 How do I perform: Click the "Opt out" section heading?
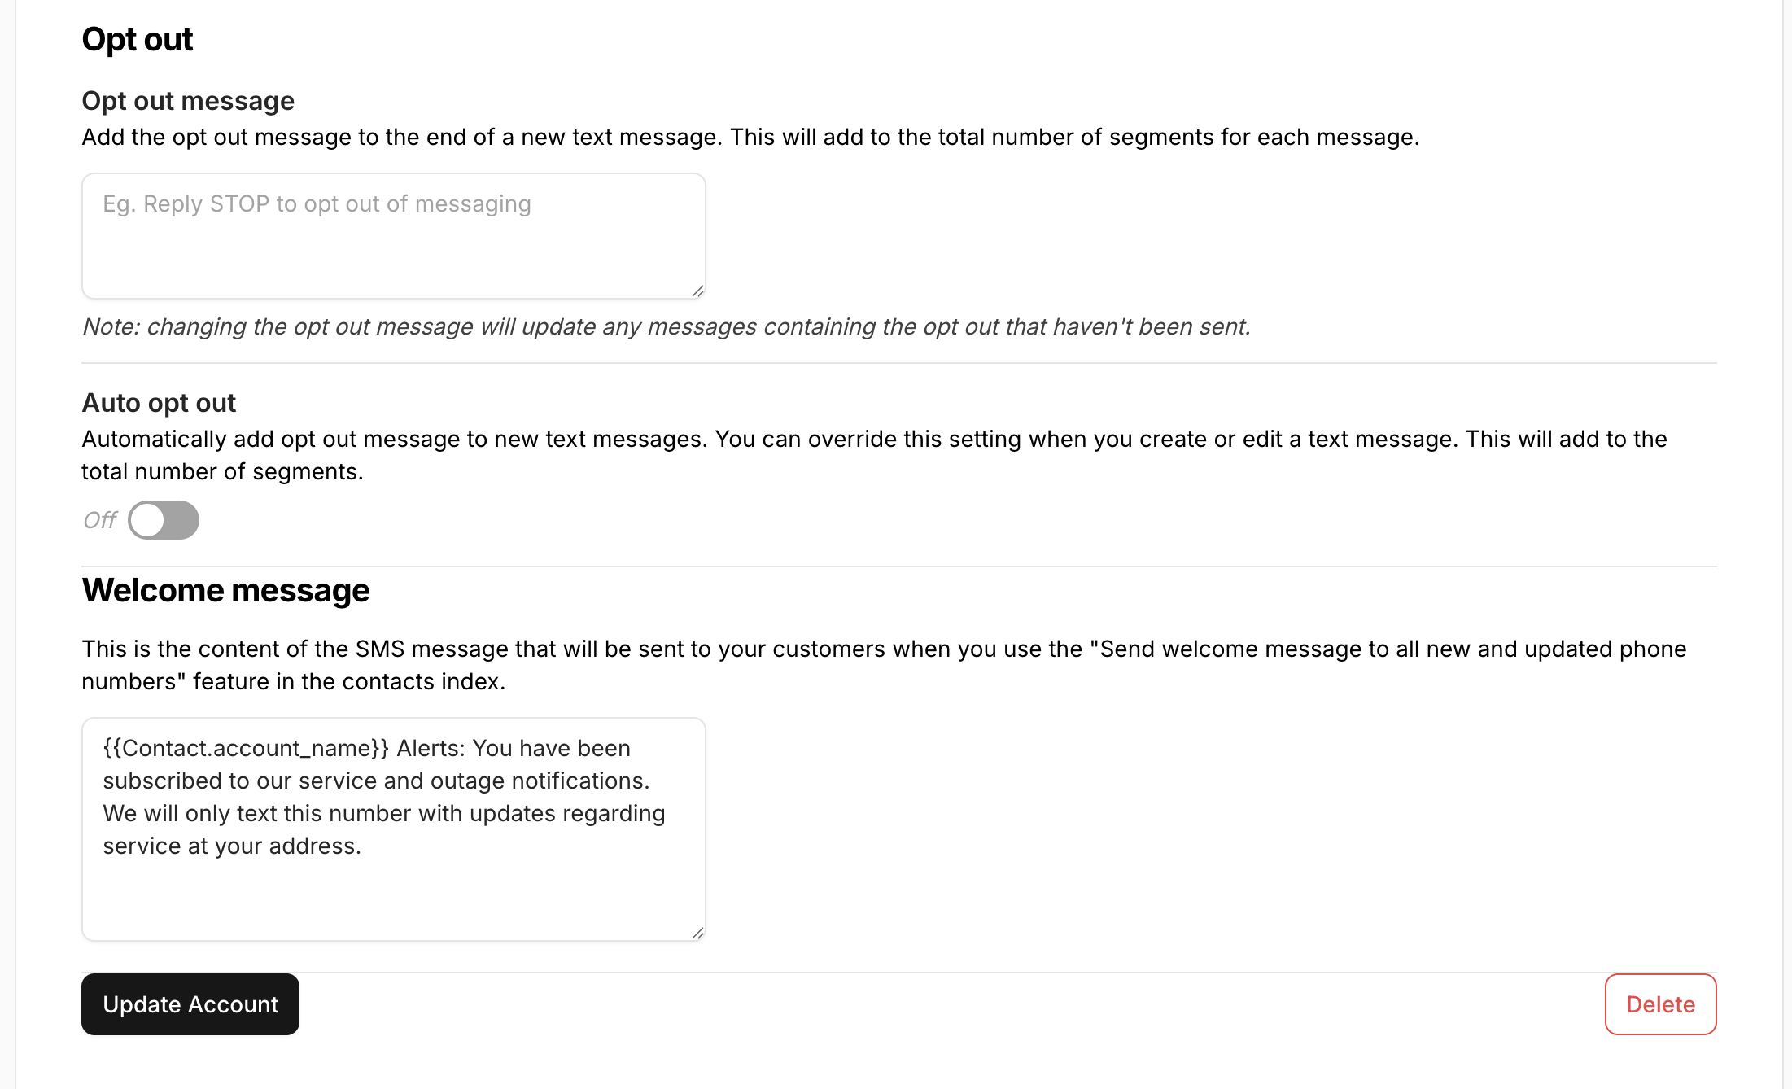138,39
